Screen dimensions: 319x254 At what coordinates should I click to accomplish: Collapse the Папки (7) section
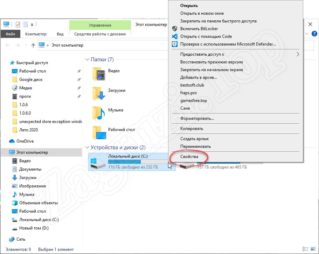coord(87,59)
